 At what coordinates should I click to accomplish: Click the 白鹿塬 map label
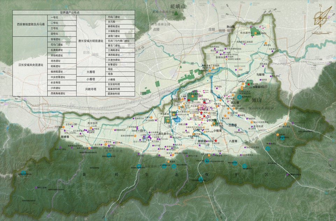(x=233, y=125)
